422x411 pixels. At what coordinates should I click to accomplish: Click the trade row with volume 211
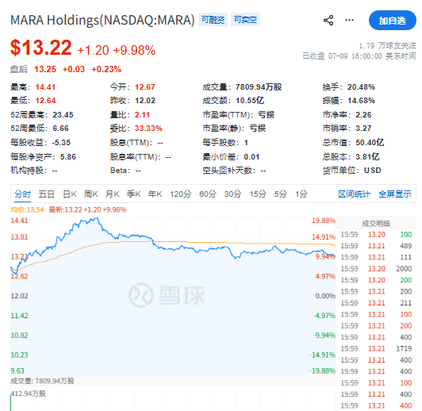[x=376, y=303]
